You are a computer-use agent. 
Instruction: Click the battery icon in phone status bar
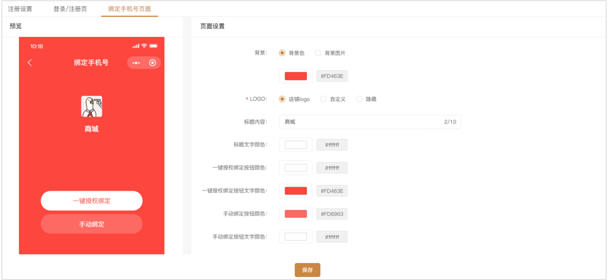click(153, 46)
